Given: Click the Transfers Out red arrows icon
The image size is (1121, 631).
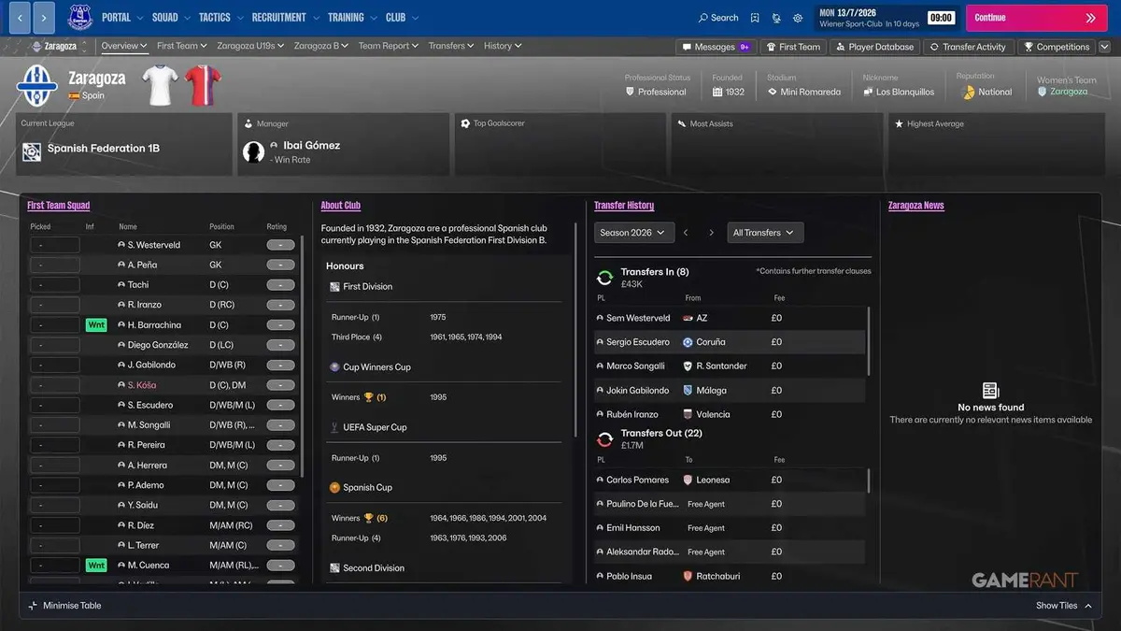Looking at the screenshot, I should click(x=604, y=438).
